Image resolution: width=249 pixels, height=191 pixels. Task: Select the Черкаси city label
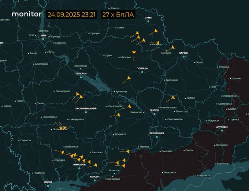tap(81, 74)
